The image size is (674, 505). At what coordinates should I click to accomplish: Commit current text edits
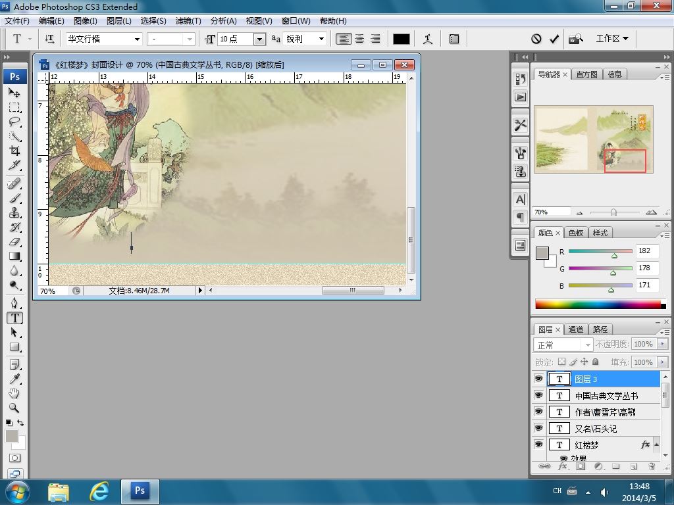click(x=554, y=39)
